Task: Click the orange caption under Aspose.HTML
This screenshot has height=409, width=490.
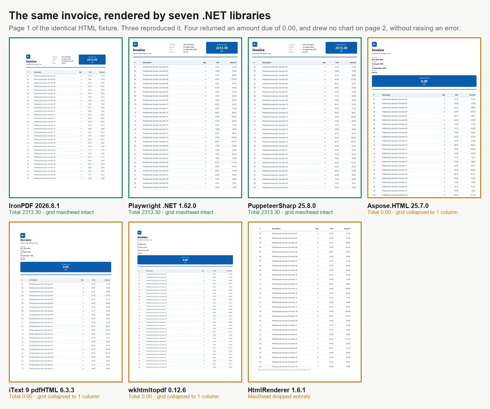Action: click(413, 212)
